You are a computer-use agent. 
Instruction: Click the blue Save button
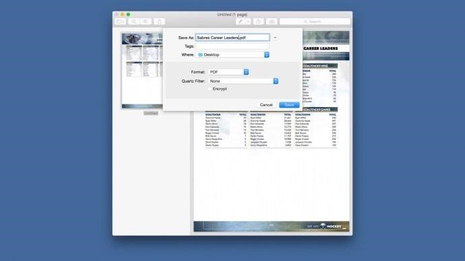click(x=289, y=105)
